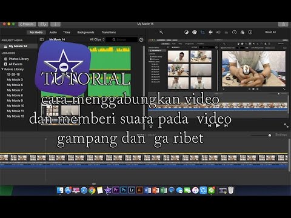
Task: Open the color correction palette tool
Action: point(195,32)
